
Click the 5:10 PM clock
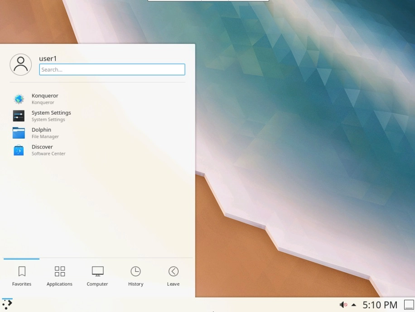380,305
